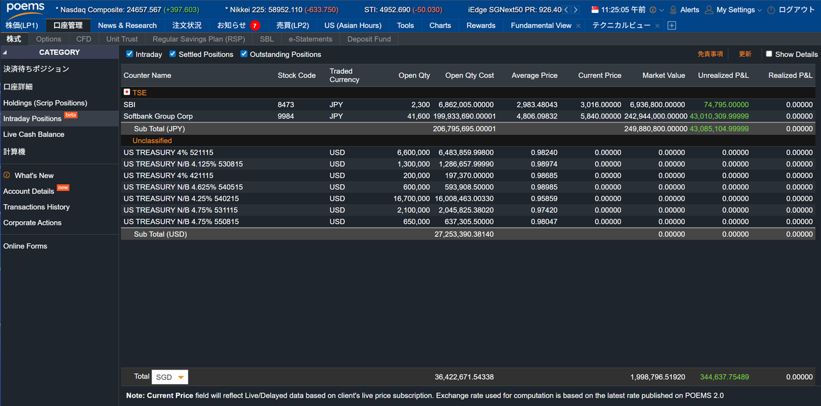Enable the Show Details checkbox
The width and height of the screenshot is (821, 406).
click(769, 53)
